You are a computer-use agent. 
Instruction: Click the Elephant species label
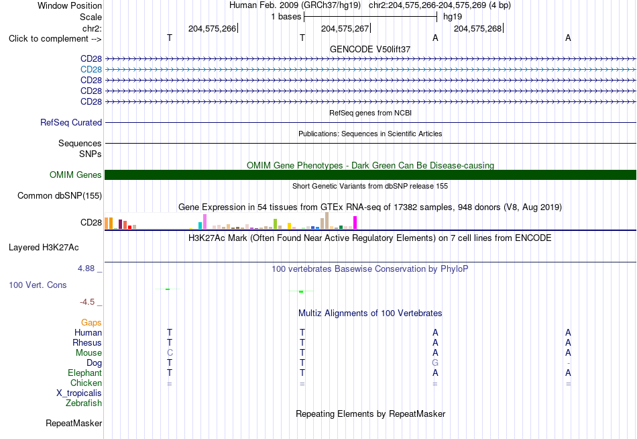84,373
